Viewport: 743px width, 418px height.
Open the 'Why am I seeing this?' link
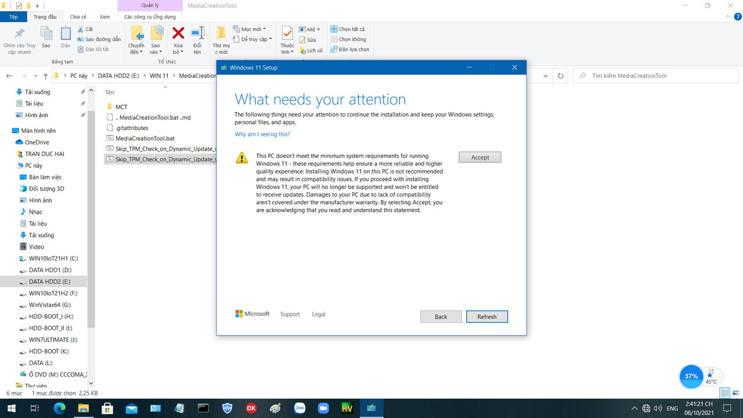click(x=262, y=134)
